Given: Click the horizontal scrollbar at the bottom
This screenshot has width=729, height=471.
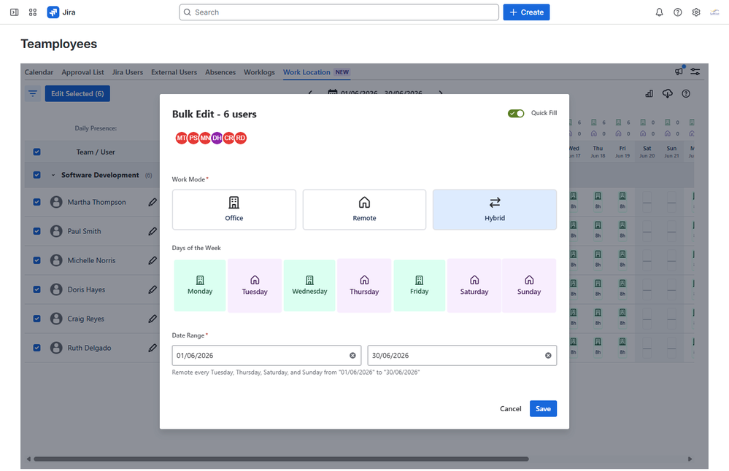Looking at the screenshot, I should (281, 459).
